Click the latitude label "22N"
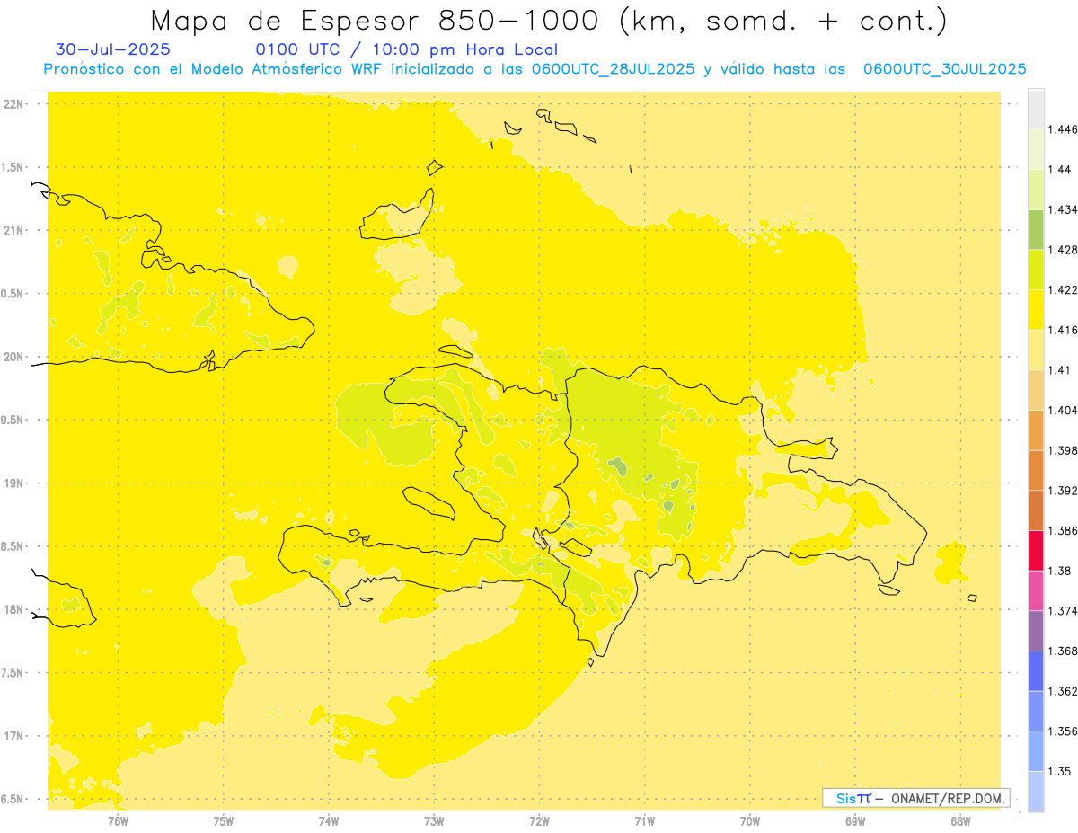This screenshot has width=1078, height=833. tap(13, 104)
